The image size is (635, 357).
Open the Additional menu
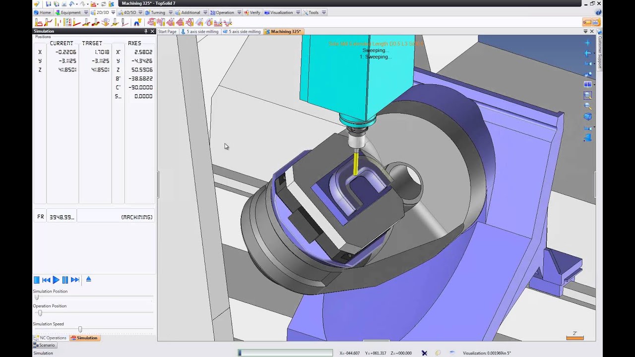188,12
